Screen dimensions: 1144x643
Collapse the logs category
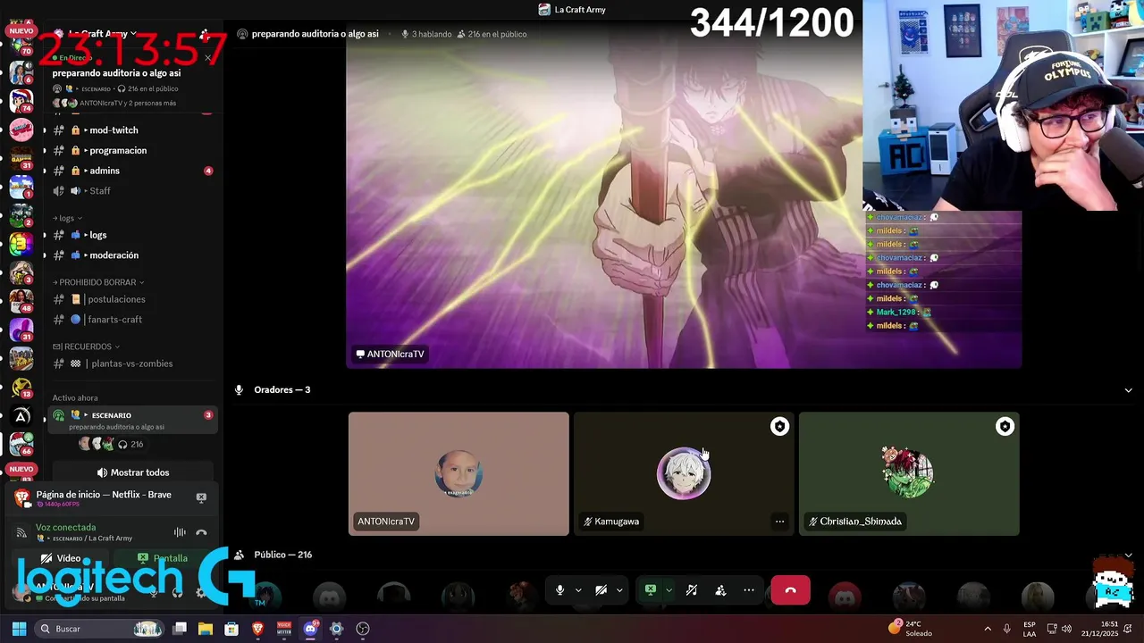click(x=68, y=218)
